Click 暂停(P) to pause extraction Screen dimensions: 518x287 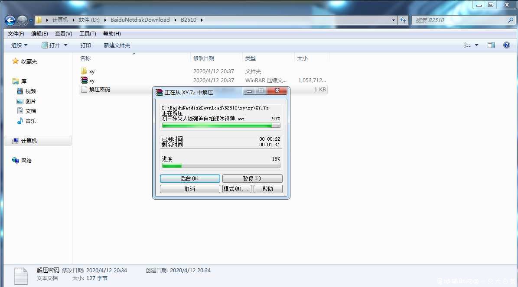click(252, 178)
